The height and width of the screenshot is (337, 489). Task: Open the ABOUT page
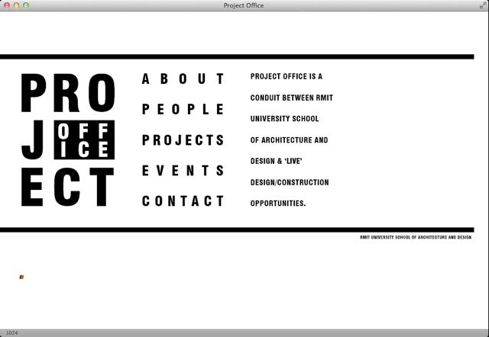click(183, 79)
